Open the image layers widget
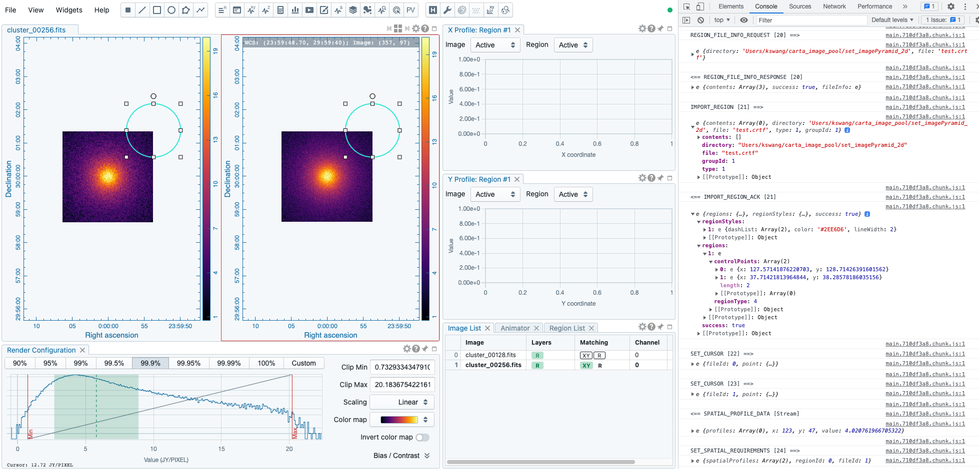 point(353,10)
